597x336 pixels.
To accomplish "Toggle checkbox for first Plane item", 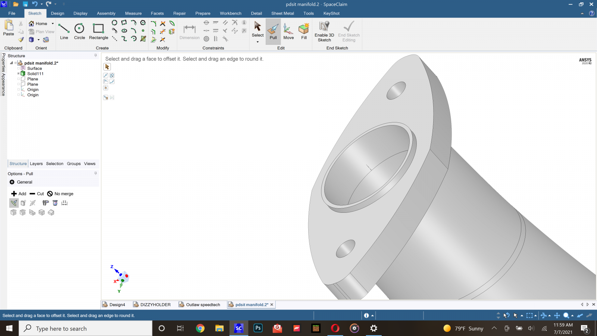I will click(x=19, y=79).
